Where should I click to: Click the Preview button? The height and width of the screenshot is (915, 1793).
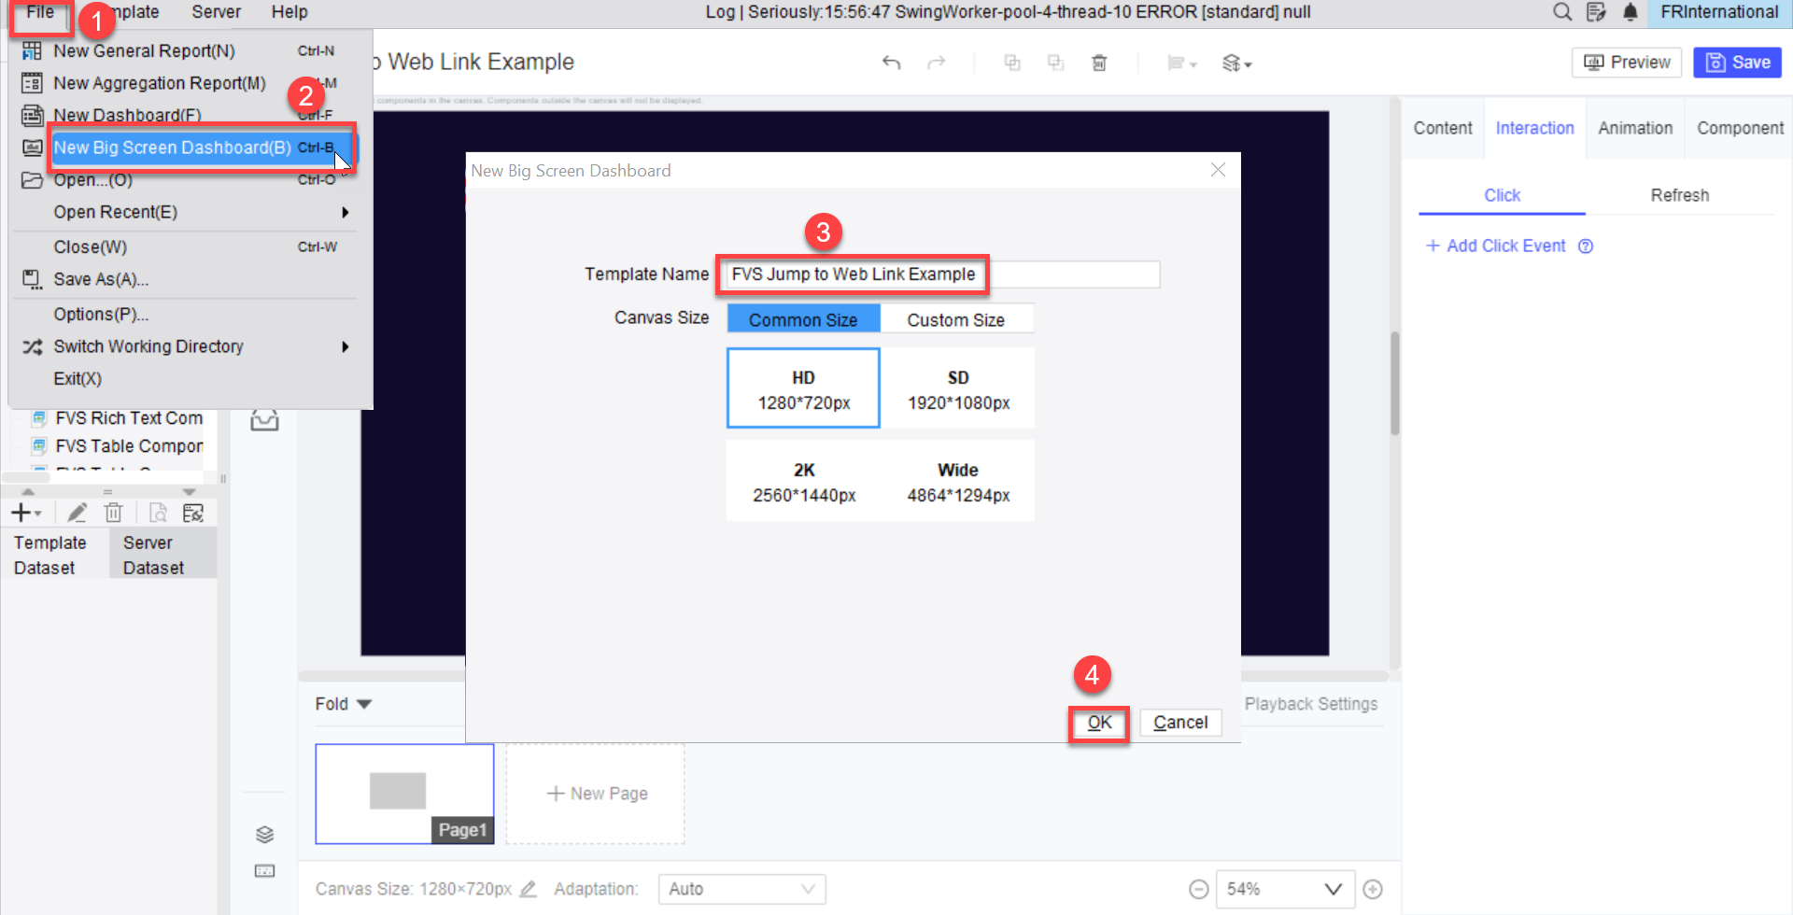click(x=1627, y=63)
